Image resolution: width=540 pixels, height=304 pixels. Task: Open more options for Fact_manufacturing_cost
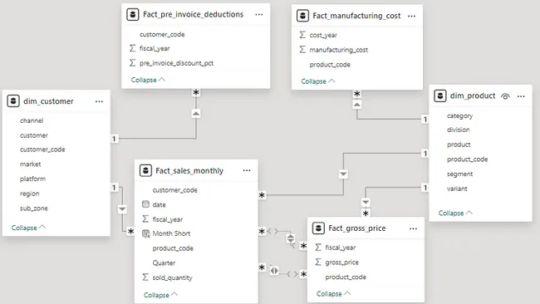pos(411,16)
